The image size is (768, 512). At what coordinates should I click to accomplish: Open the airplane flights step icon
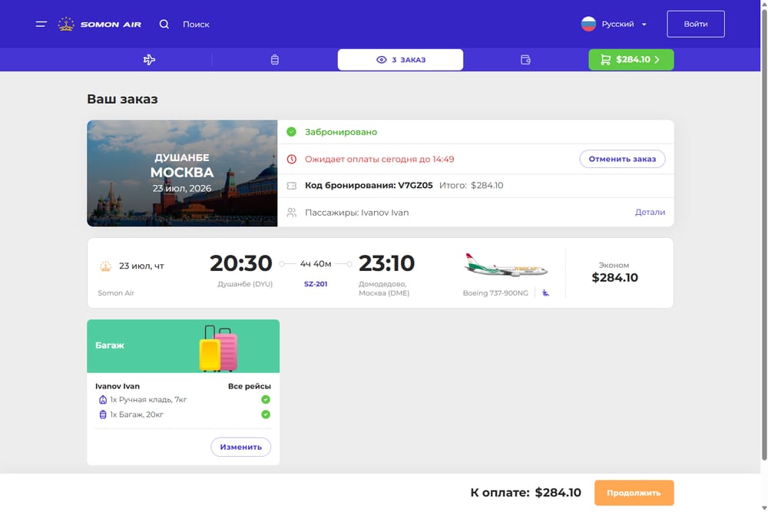150,60
